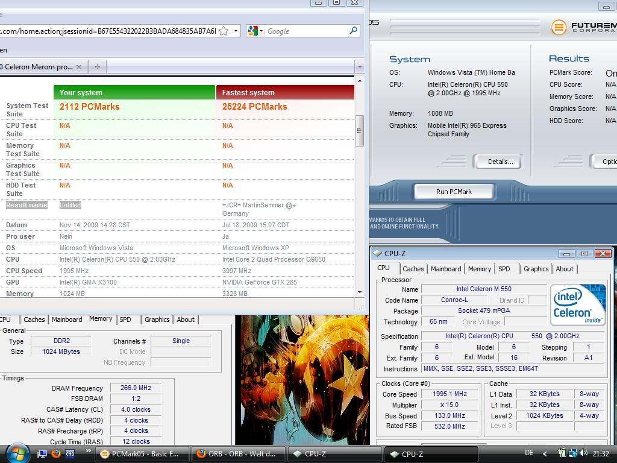Open Graphics tab in left CPU-Z
The width and height of the screenshot is (617, 463).
point(157,320)
